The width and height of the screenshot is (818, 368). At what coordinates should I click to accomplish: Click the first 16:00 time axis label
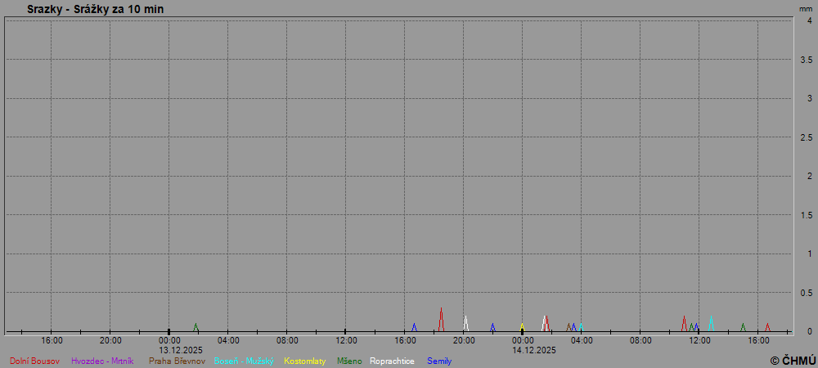(x=52, y=340)
